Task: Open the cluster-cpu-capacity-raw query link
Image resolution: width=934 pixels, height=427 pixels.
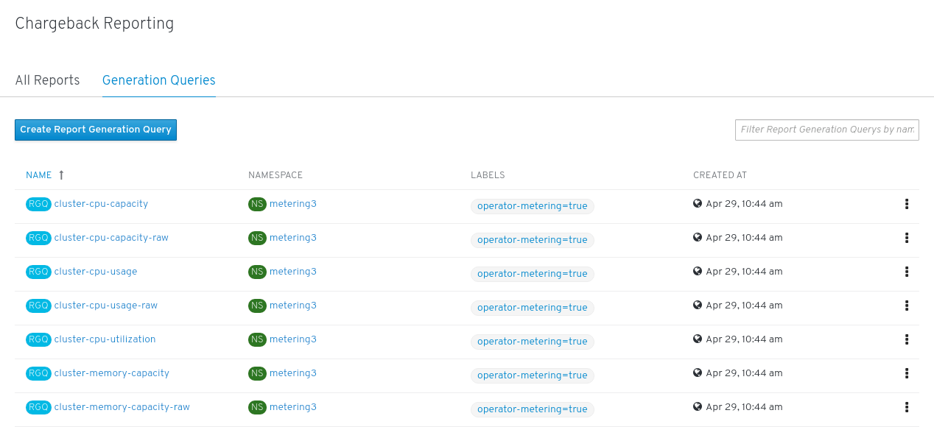Action: pos(111,238)
